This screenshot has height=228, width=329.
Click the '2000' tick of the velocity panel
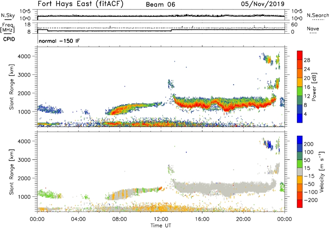click(x=24, y=178)
